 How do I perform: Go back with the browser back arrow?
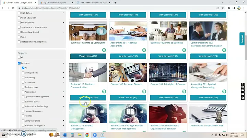pyautogui.click(x=3, y=8)
